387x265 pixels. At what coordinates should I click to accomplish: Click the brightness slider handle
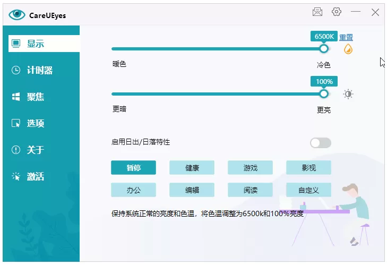click(x=324, y=94)
